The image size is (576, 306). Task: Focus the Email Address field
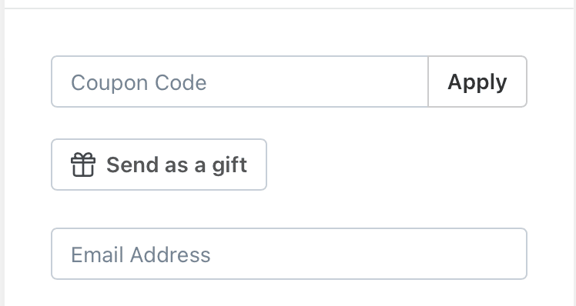click(289, 254)
